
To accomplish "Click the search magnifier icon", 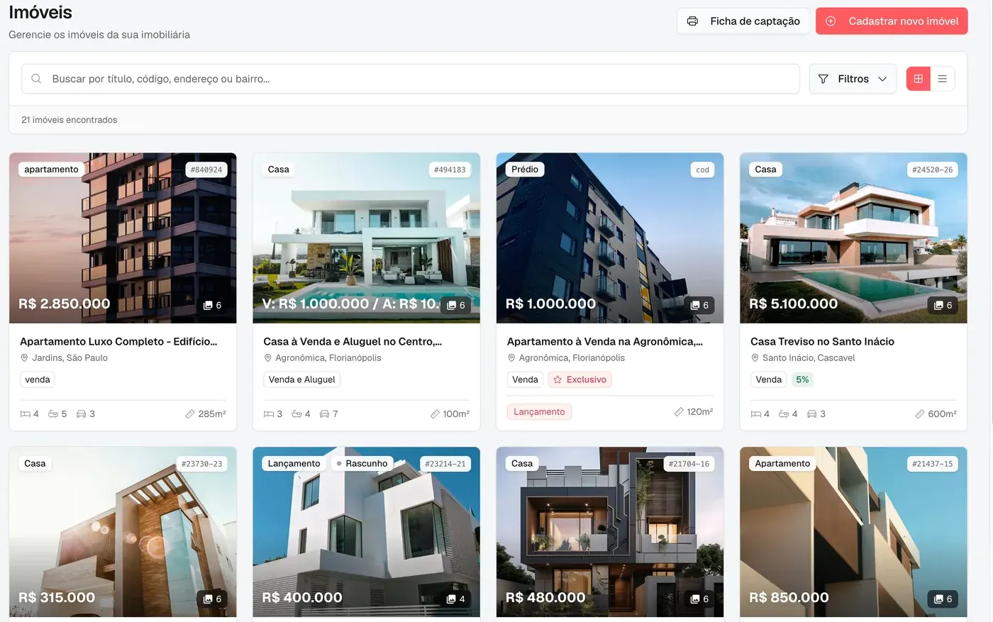I will (36, 79).
